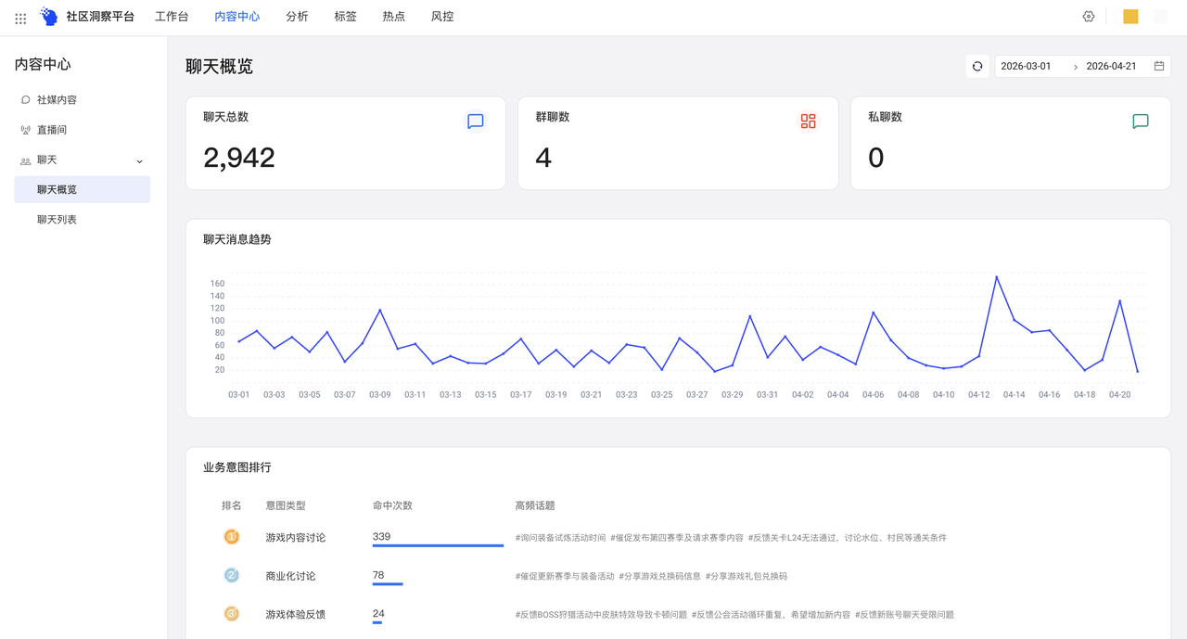Click the green message icon in 私聊数 card
Screen dimensions: 1187x639
1141,121
